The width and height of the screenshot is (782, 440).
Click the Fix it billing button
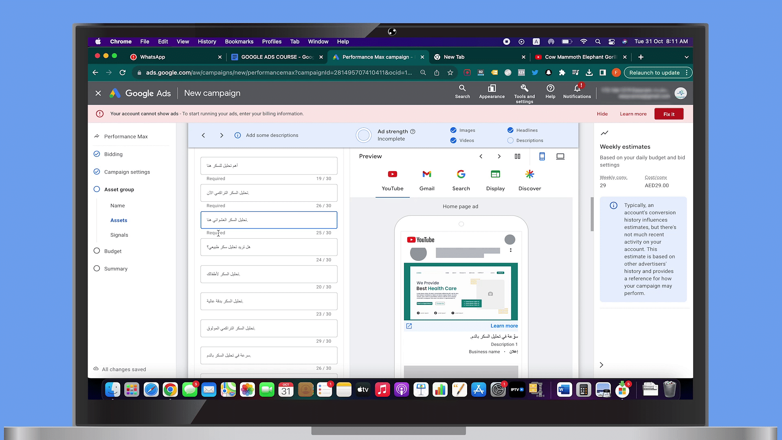point(669,114)
